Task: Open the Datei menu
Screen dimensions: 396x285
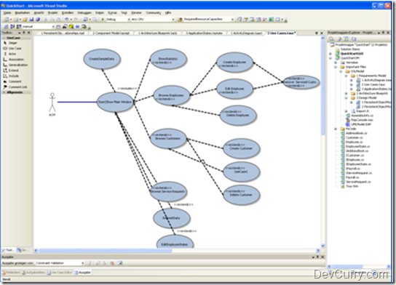Action: (x=7, y=12)
